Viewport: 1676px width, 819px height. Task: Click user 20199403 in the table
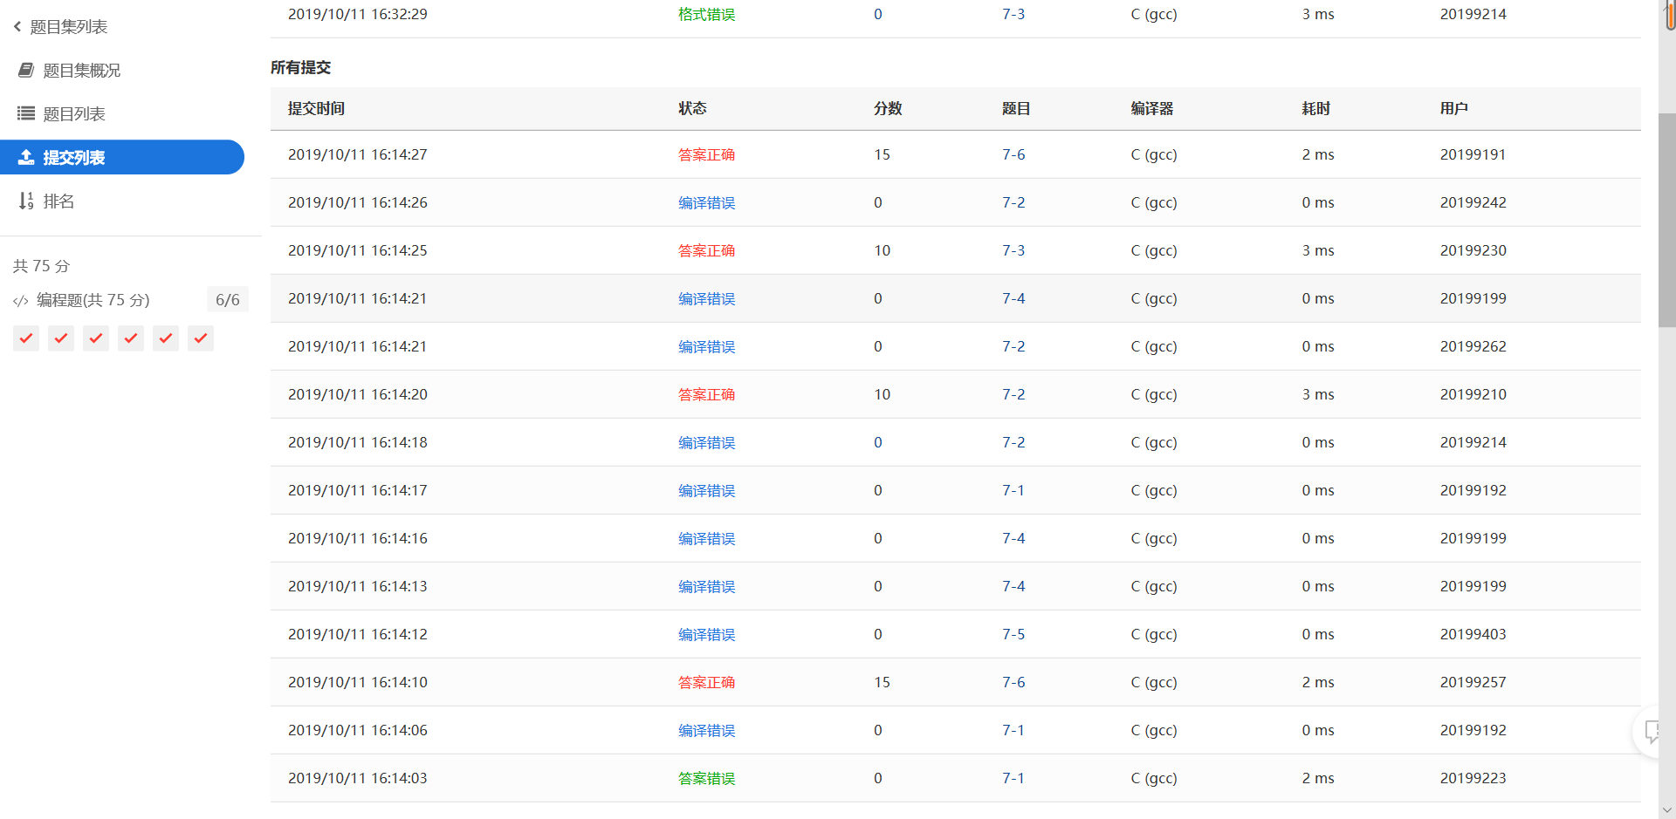coord(1473,634)
